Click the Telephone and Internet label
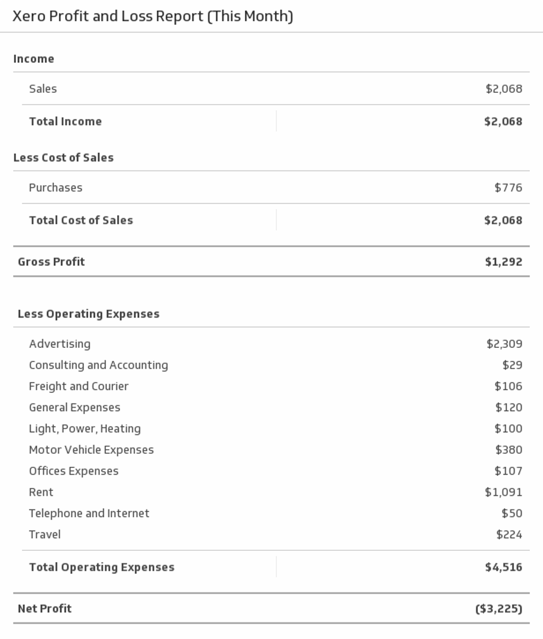 pyautogui.click(x=89, y=514)
